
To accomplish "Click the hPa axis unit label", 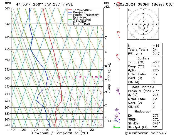I will click(x=8, y=3).
